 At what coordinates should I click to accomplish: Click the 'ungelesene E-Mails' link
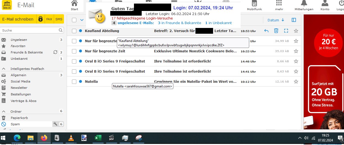(136, 23)
